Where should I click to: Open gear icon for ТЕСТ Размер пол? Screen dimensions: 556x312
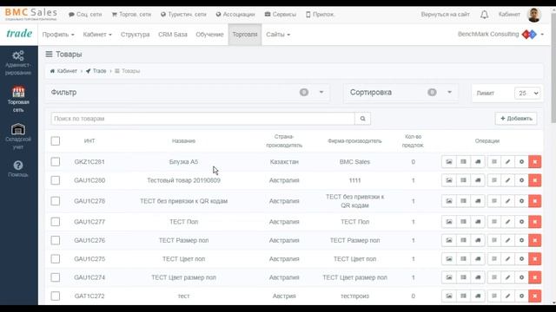point(521,240)
